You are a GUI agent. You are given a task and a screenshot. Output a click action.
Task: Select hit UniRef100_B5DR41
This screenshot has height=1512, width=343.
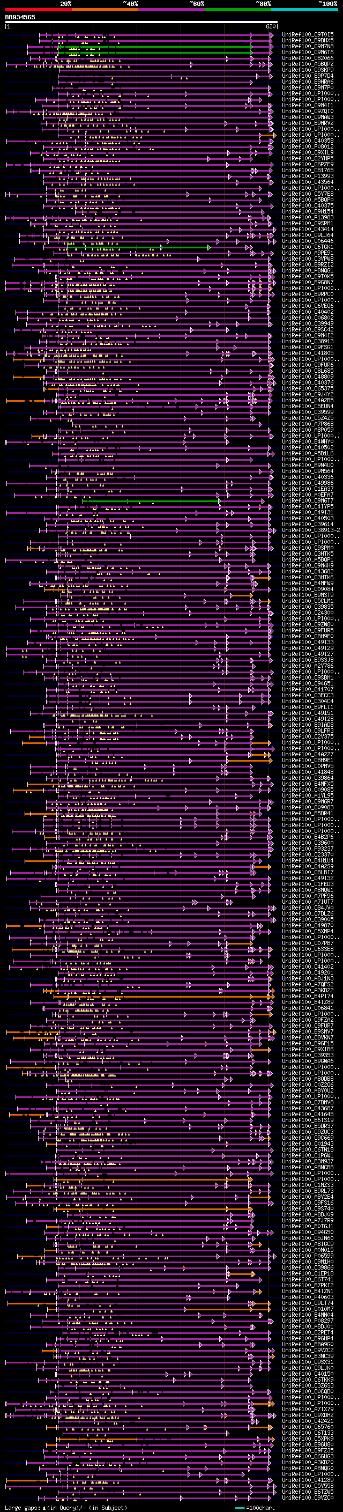pos(308,814)
